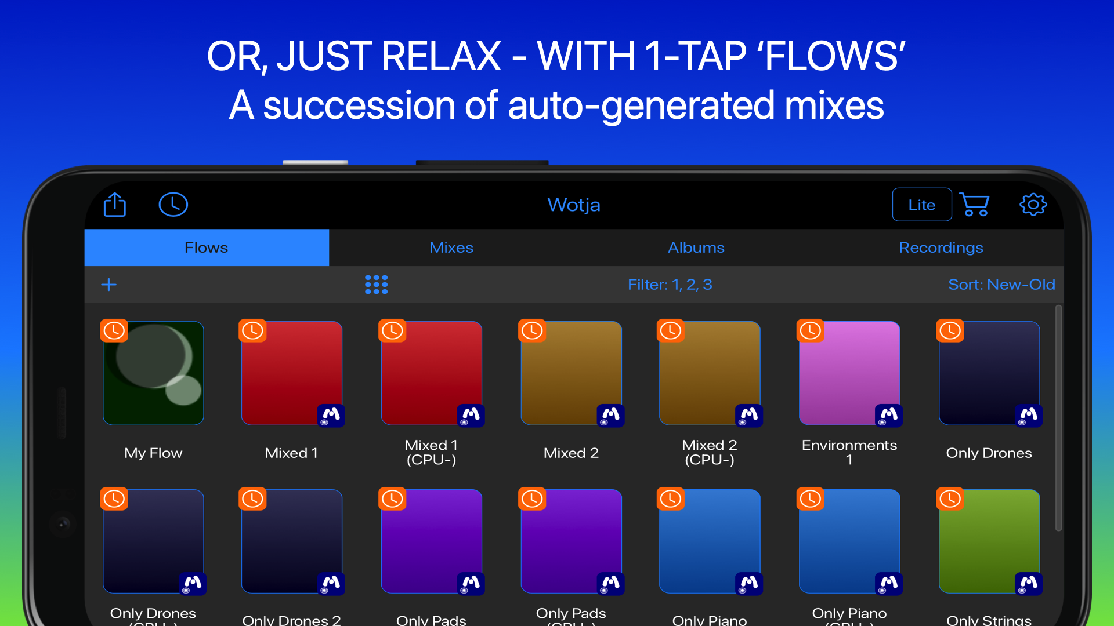Toggle the schedule badge on Only Piano
Viewport: 1114px width, 626px height.
coord(671,498)
